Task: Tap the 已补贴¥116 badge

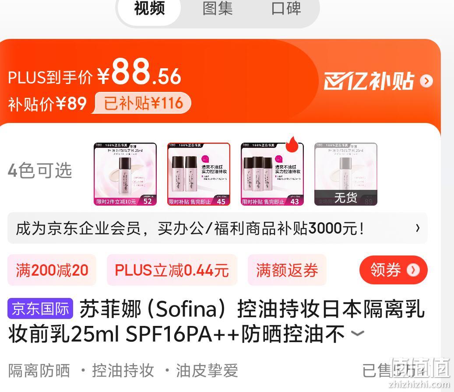Action: point(143,103)
